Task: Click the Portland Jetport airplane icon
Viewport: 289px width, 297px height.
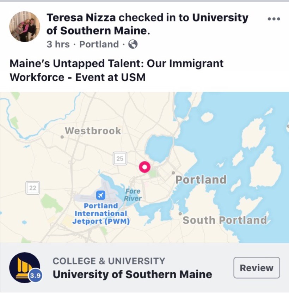Action: click(101, 194)
